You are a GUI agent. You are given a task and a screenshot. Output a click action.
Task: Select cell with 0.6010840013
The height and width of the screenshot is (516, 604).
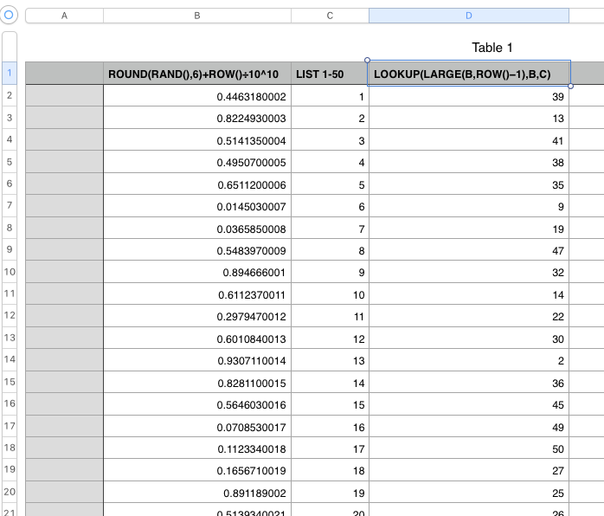tap(197, 338)
